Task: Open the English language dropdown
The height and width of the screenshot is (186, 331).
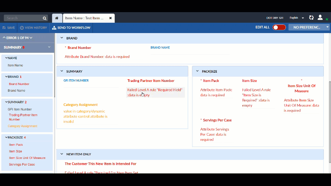Action: (297, 18)
